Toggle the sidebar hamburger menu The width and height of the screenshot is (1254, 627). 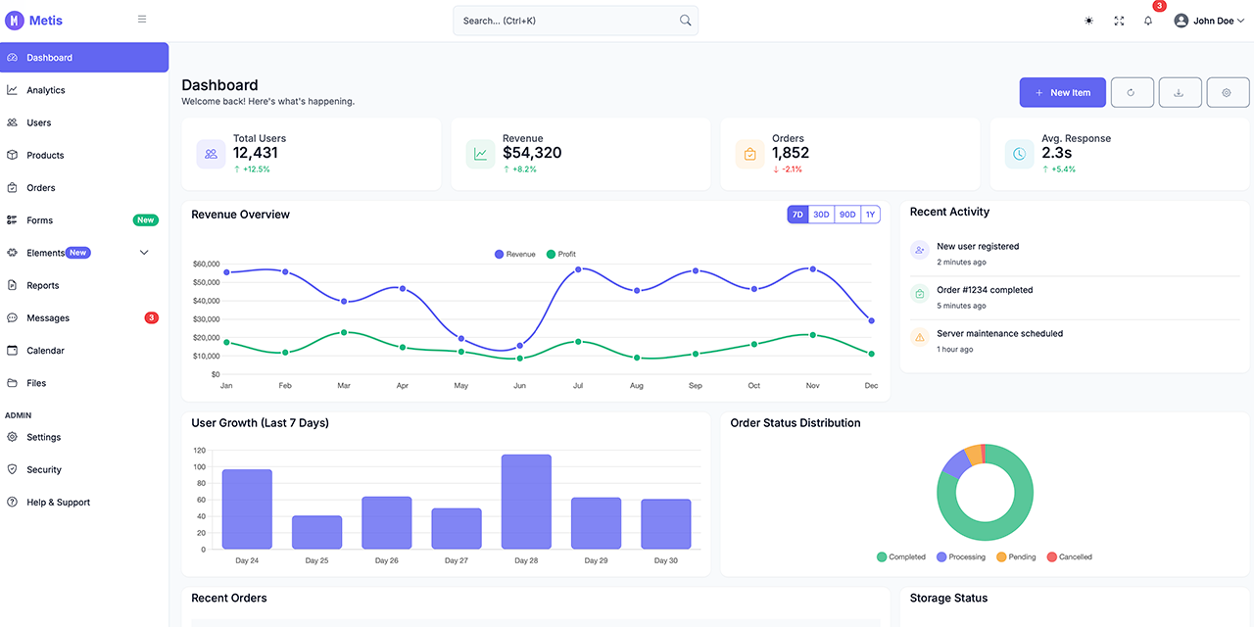(142, 20)
